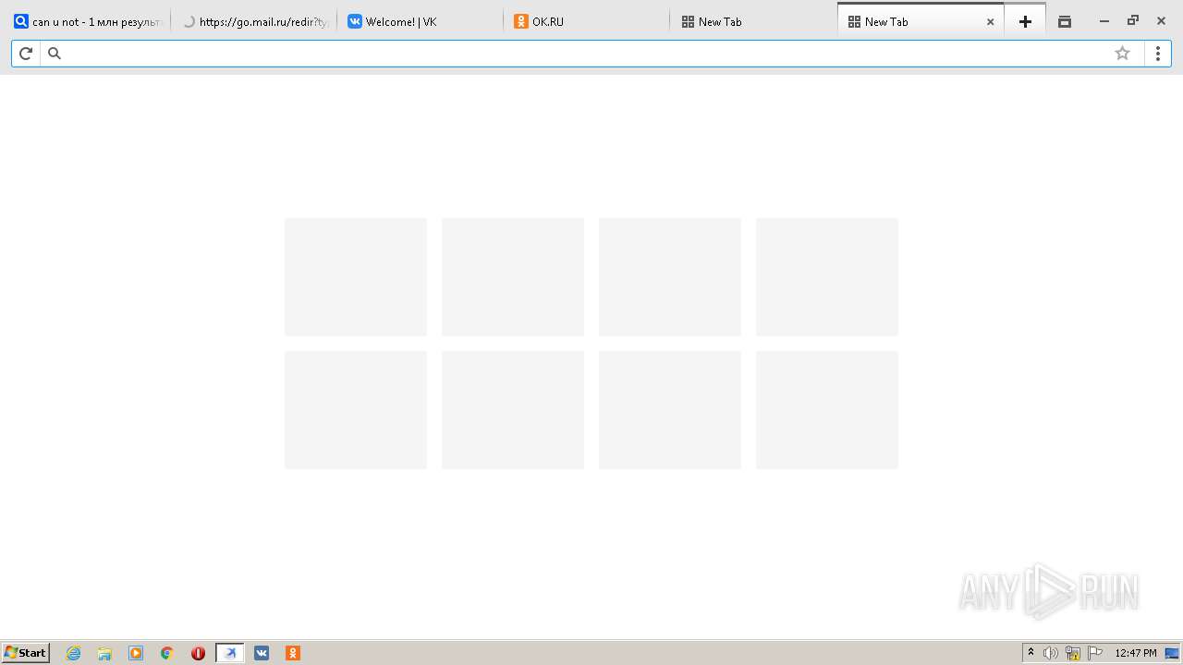The image size is (1183, 665).
Task: Open the browser three-dot menu
Action: (x=1157, y=54)
